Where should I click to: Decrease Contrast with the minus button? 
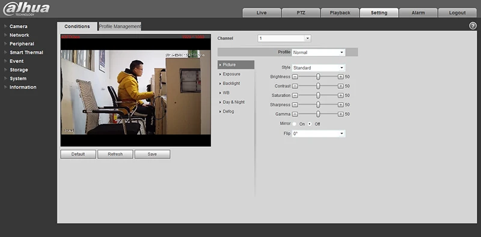tap(295, 86)
